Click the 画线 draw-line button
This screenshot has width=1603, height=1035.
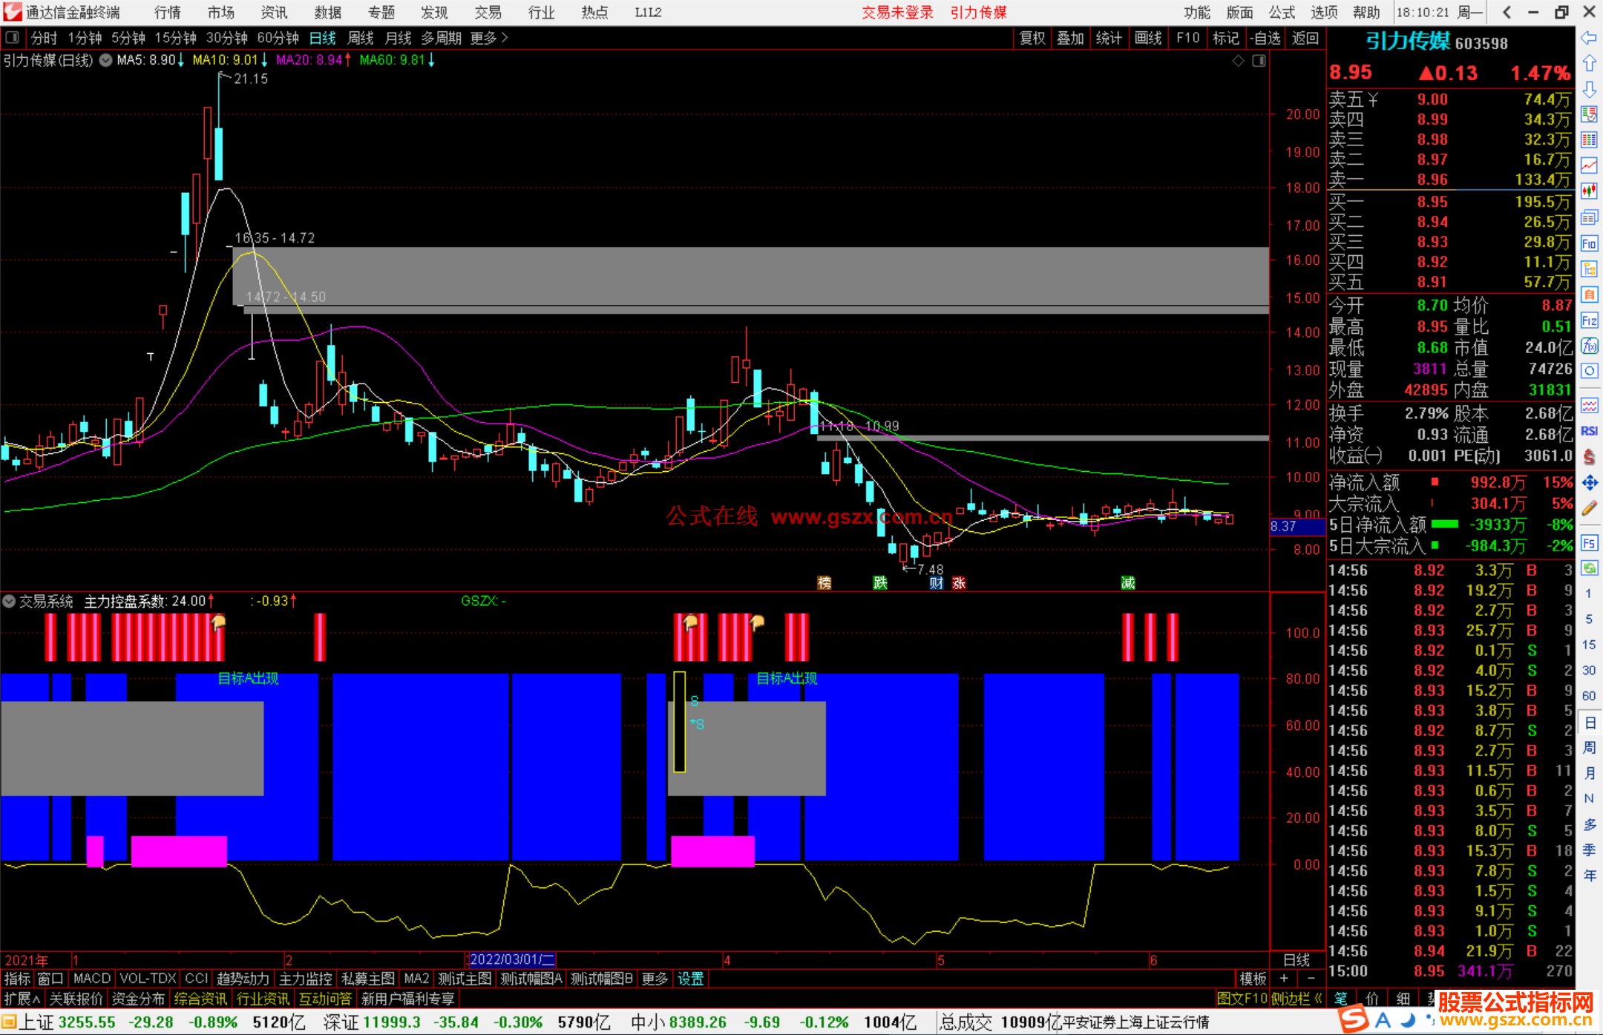coord(1148,38)
